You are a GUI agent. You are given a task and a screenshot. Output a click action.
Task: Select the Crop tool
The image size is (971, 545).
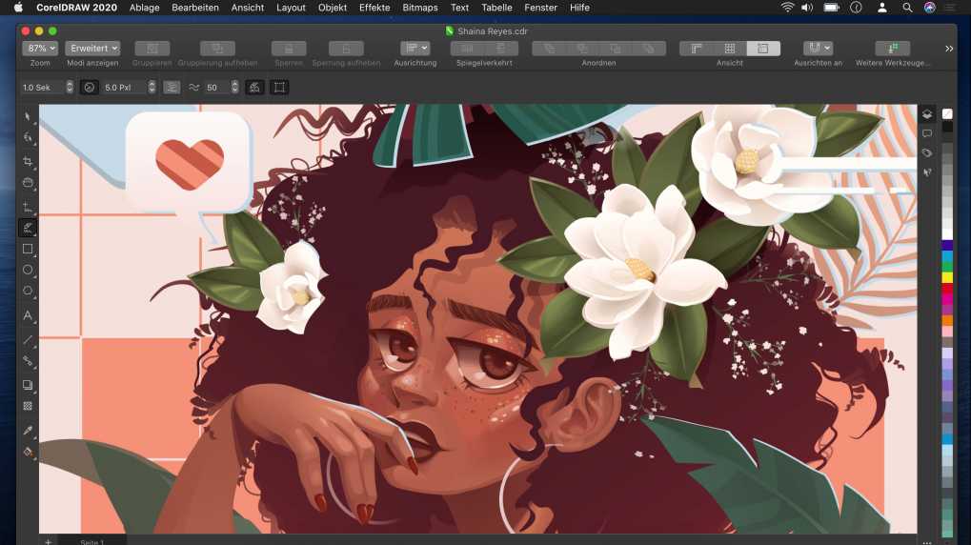point(28,162)
